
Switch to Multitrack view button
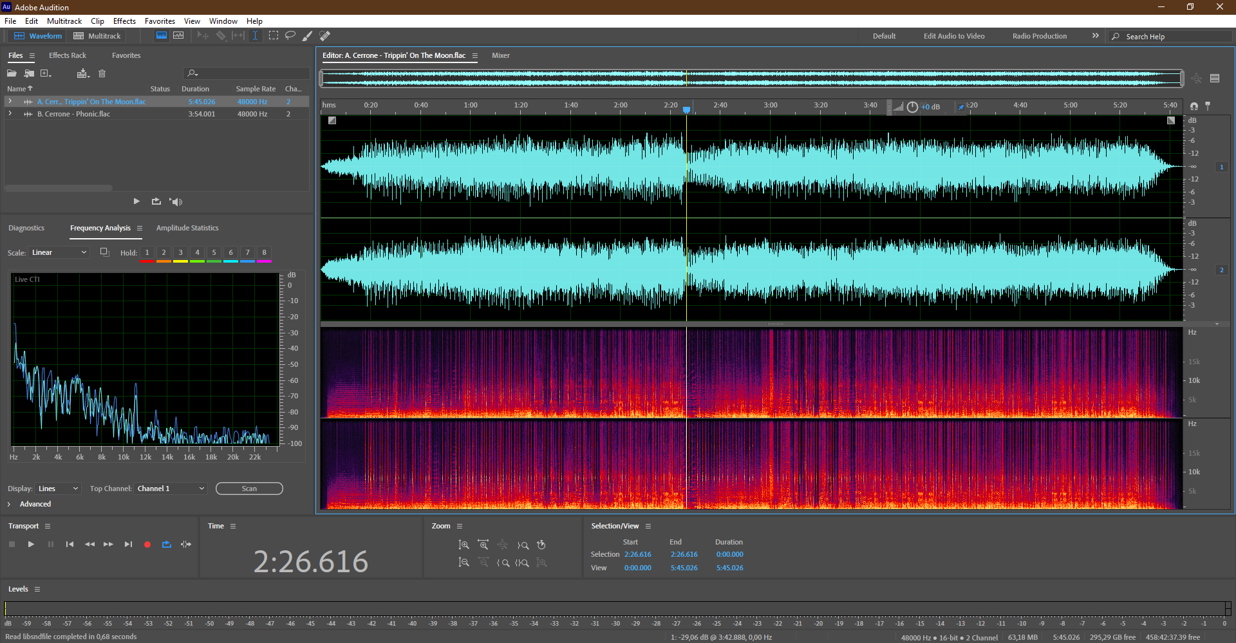pyautogui.click(x=97, y=36)
